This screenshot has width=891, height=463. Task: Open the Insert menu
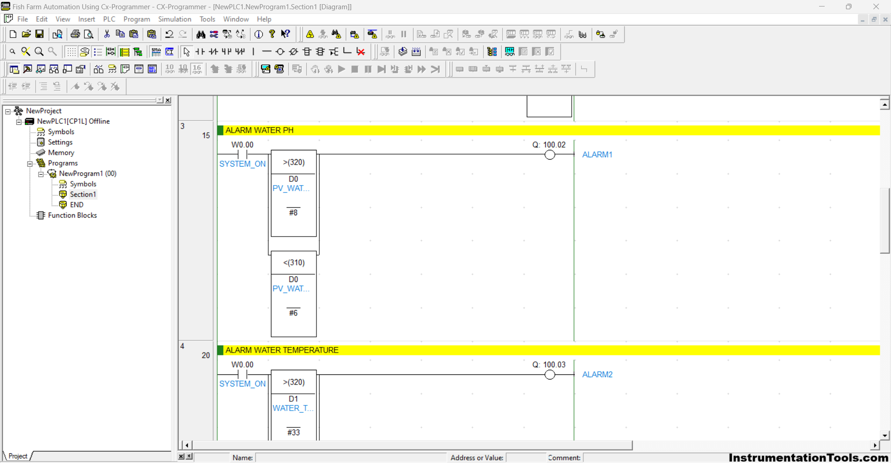pos(86,19)
